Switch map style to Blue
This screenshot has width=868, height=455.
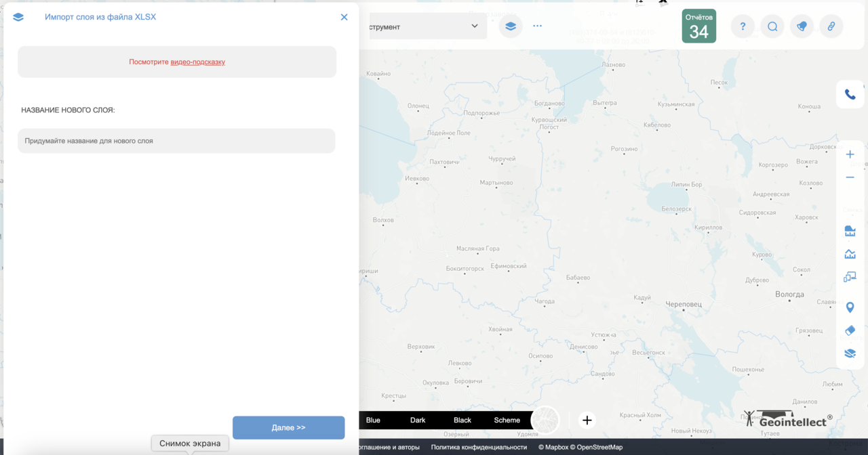[x=373, y=420]
